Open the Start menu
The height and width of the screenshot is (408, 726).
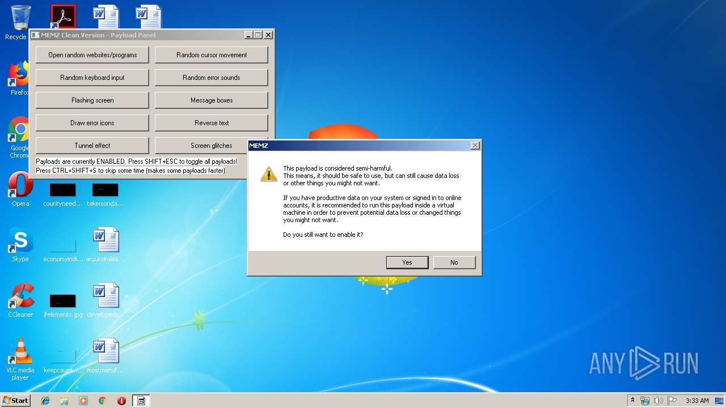[15, 401]
